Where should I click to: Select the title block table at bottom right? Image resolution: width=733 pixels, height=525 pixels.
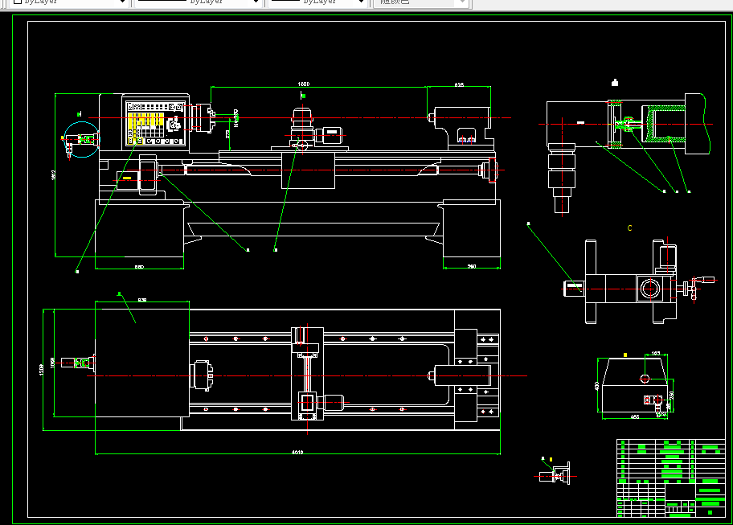(671, 478)
